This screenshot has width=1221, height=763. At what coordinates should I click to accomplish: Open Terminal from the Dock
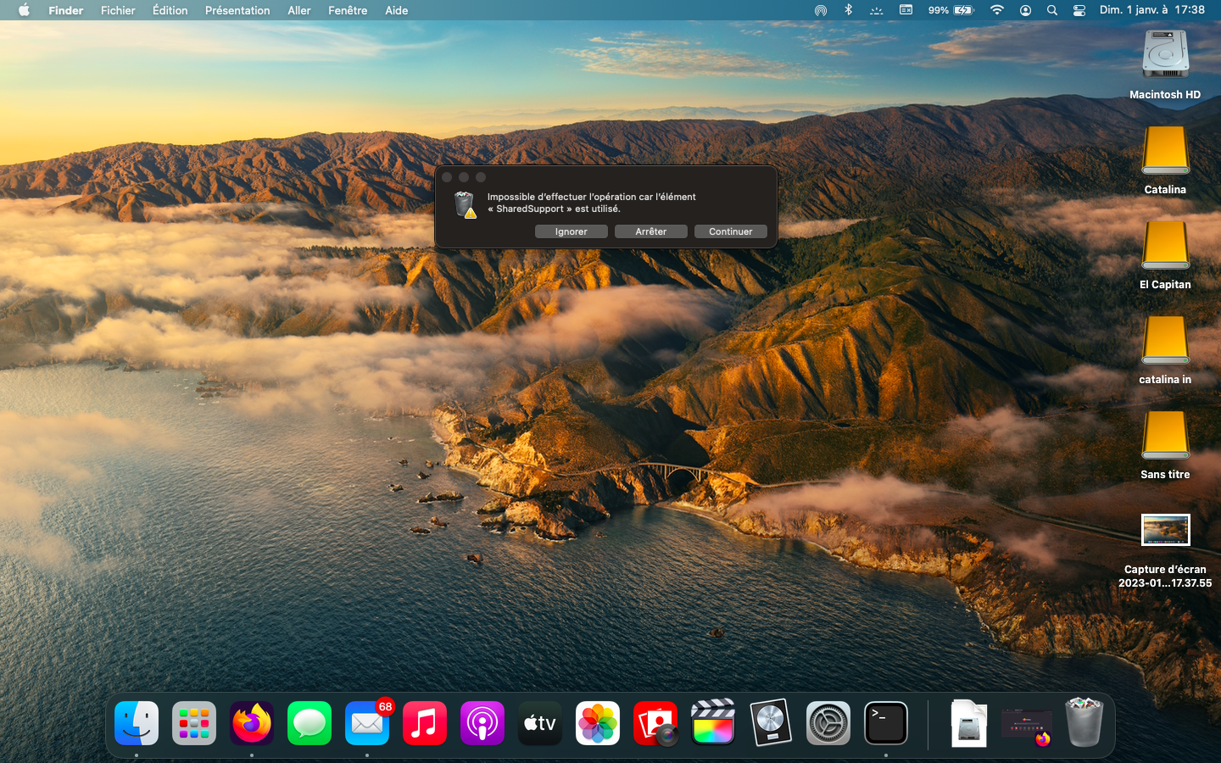click(885, 724)
